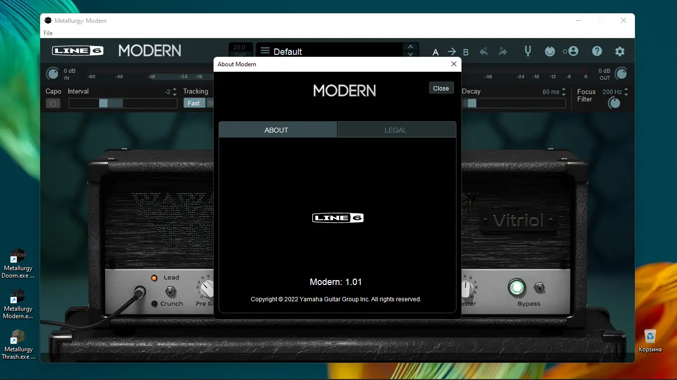Open the Корзина recycle bin icon
677x380 pixels.
(650, 340)
